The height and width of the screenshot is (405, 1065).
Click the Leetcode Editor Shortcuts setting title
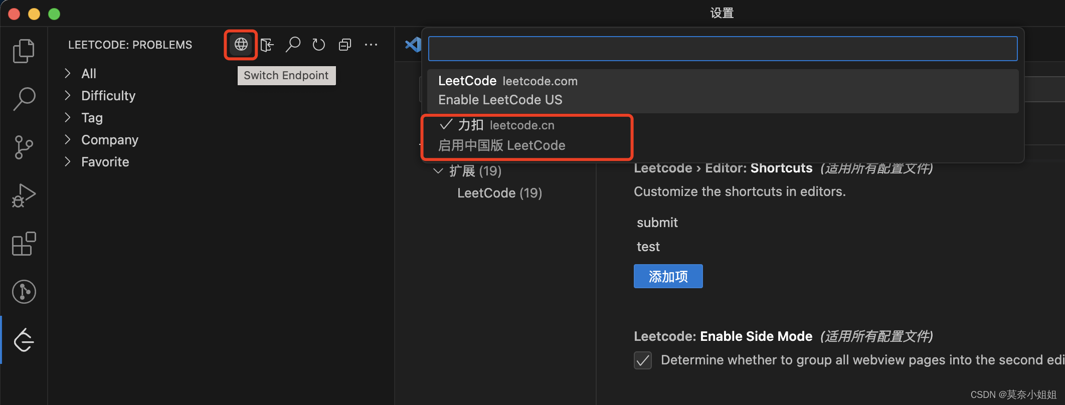tap(723, 168)
